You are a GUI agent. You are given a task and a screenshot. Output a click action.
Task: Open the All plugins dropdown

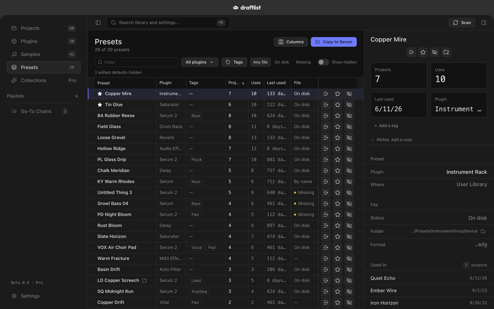[x=200, y=62]
